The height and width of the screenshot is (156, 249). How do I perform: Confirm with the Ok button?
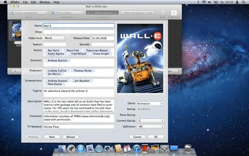(156, 137)
